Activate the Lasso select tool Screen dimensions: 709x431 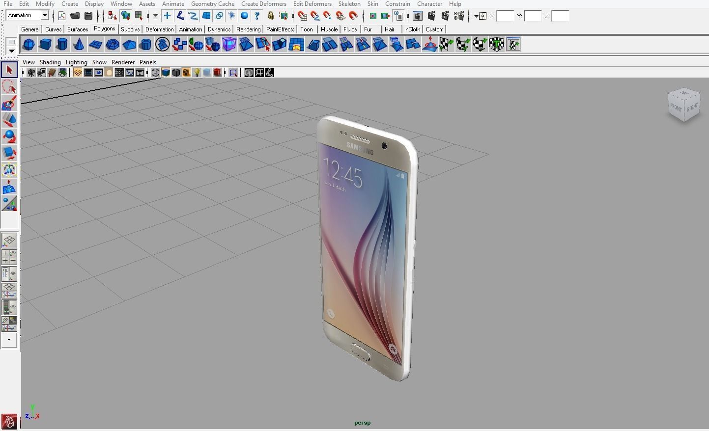click(9, 86)
